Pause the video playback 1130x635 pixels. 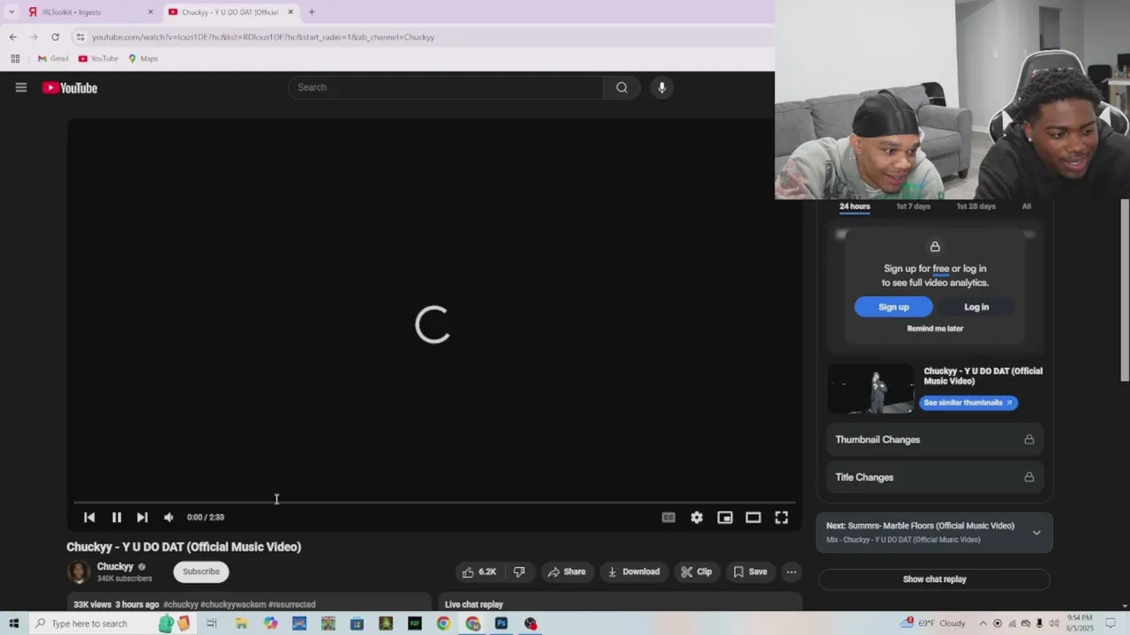click(117, 518)
